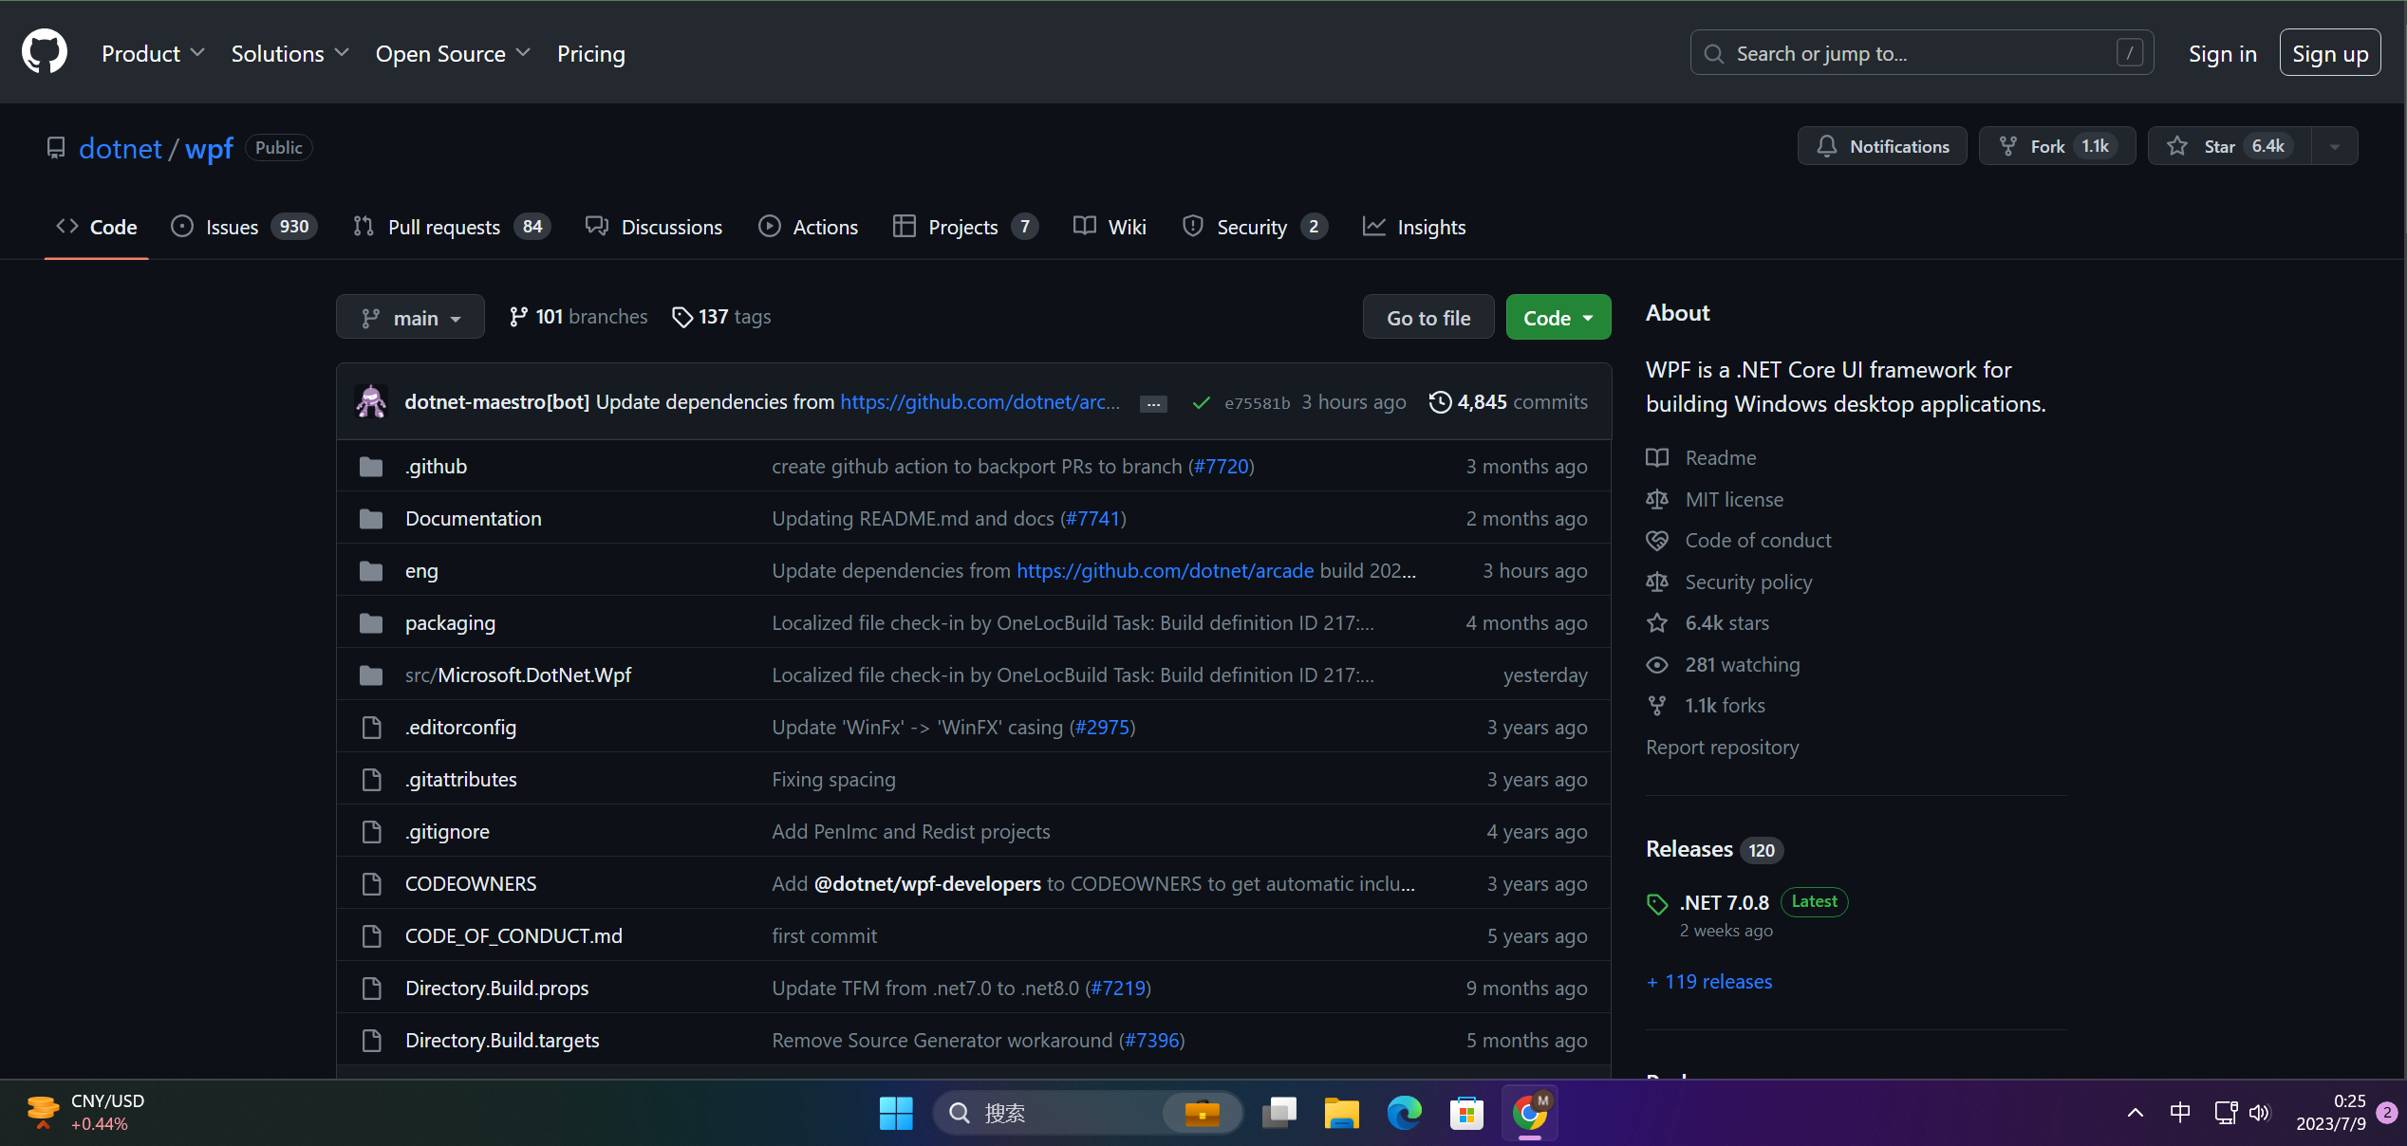Screen dimensions: 2407x1146
Task: Click the GitHub logo icon
Action: pyautogui.click(x=45, y=52)
